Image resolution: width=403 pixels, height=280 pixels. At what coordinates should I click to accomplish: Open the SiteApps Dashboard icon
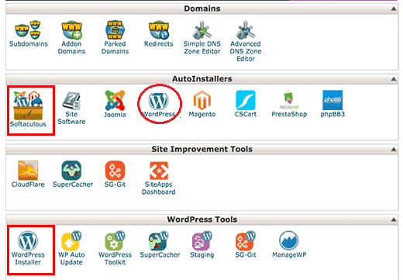(159, 171)
